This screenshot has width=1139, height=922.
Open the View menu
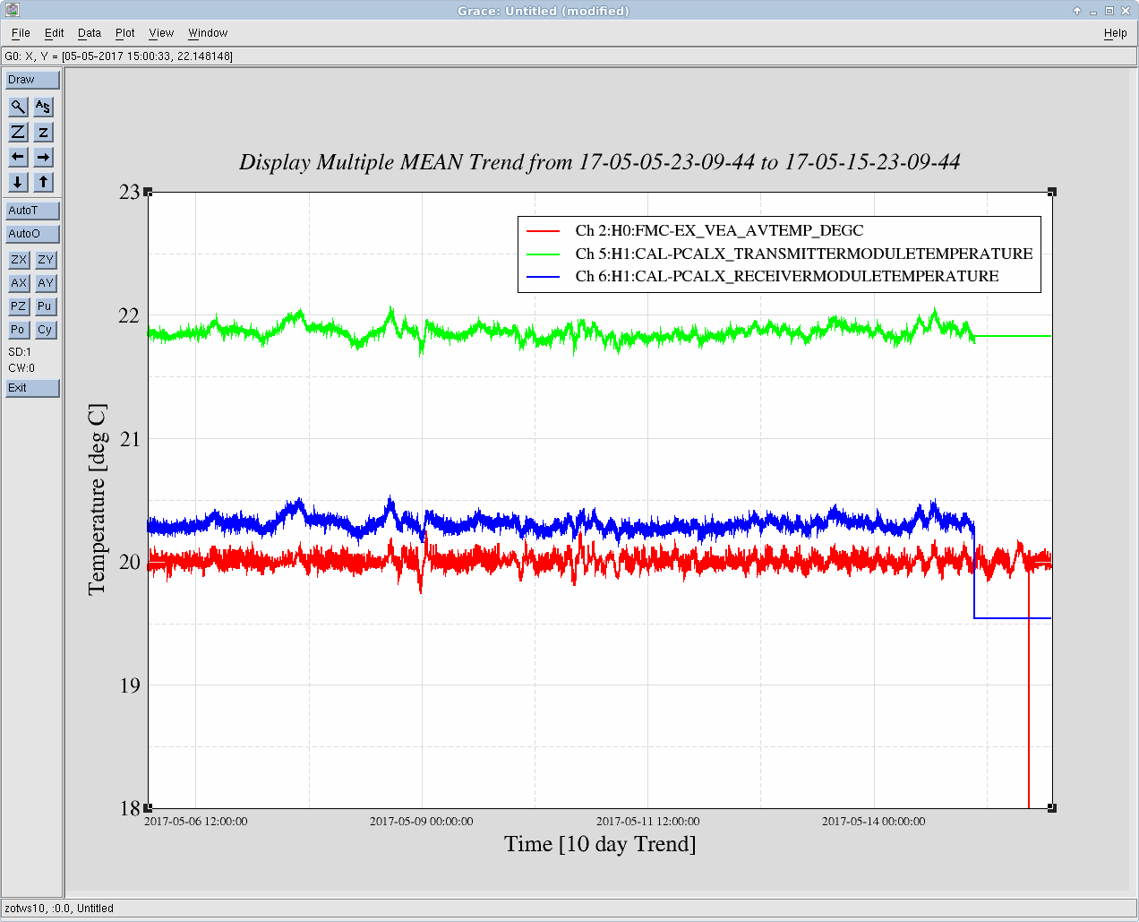click(161, 33)
